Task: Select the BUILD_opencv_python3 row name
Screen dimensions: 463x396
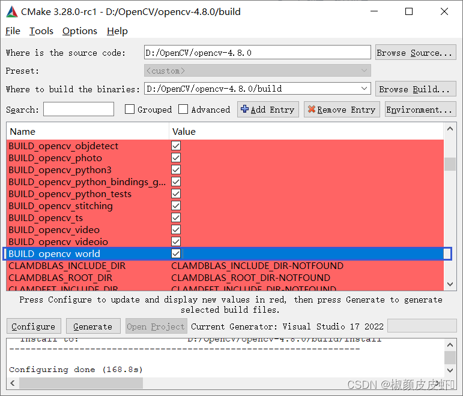Action: click(60, 170)
